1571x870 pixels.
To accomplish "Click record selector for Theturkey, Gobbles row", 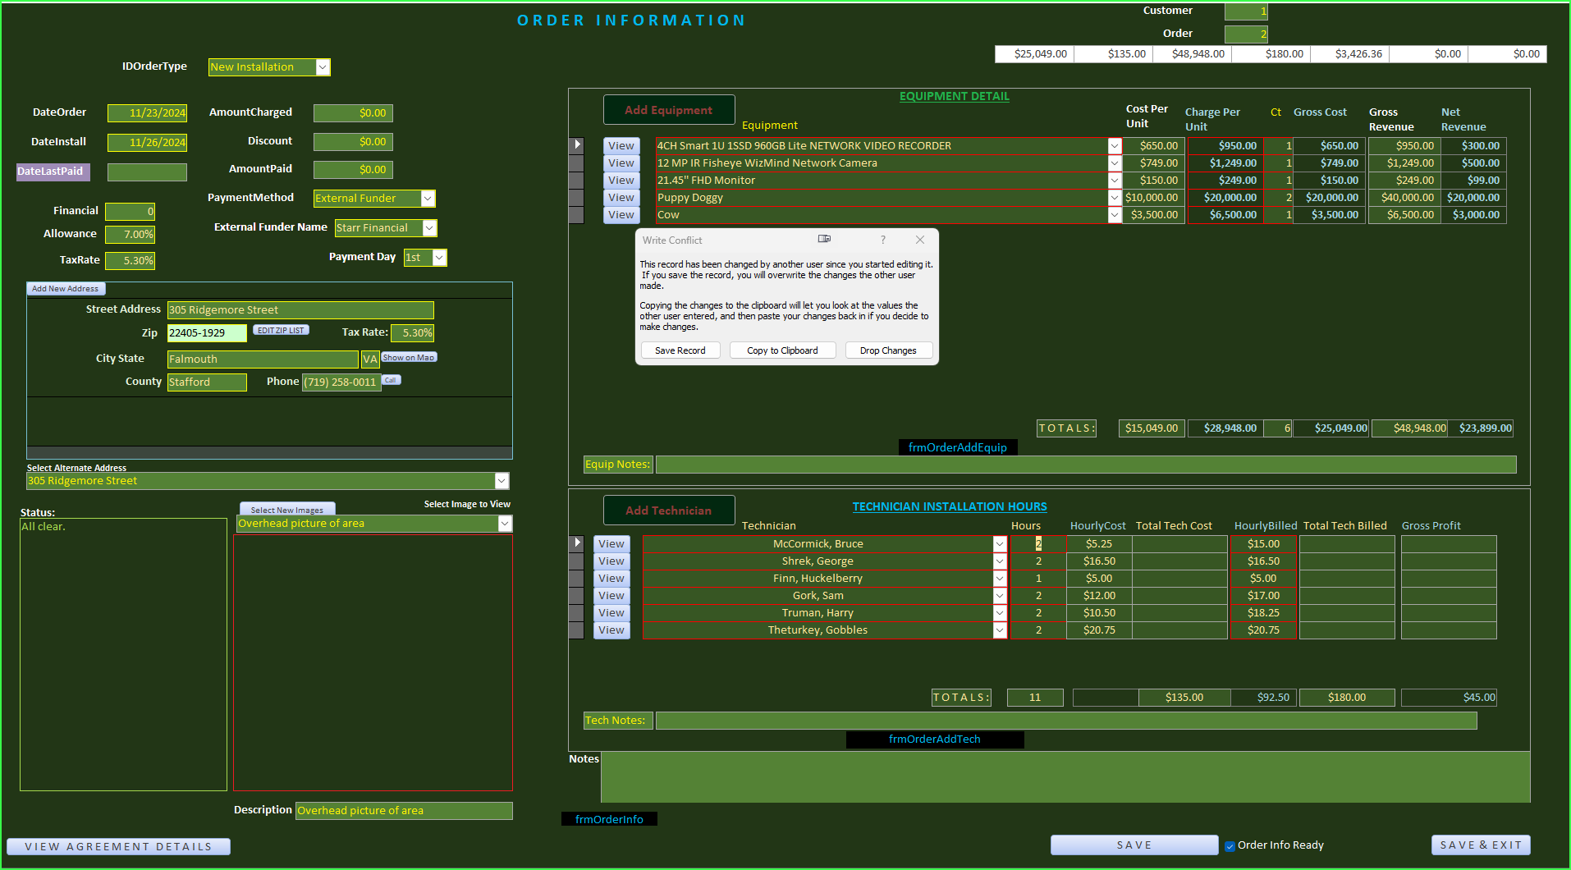I will click(x=577, y=630).
